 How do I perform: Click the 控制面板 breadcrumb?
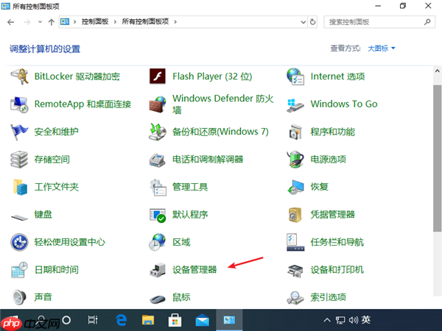tap(95, 21)
